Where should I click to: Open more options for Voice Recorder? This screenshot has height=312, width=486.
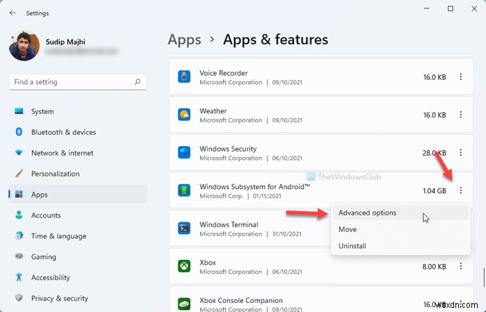pyautogui.click(x=461, y=77)
